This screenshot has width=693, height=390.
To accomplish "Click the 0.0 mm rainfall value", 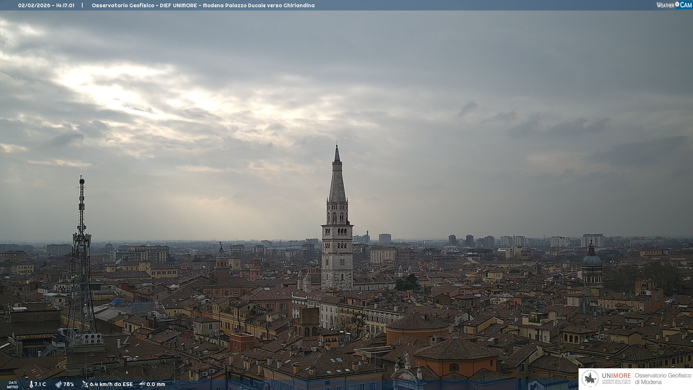I will (x=156, y=384).
